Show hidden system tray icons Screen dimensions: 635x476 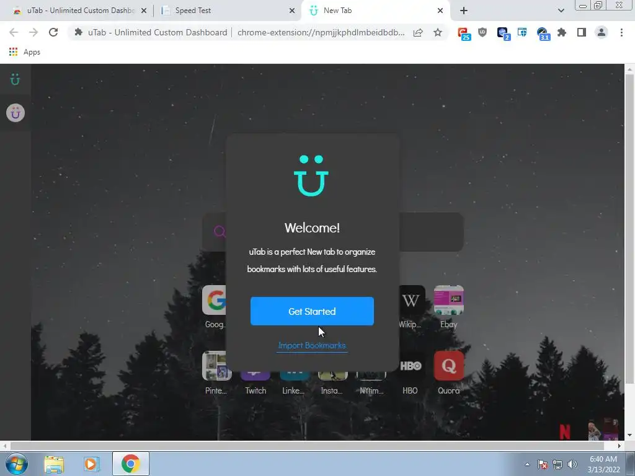pyautogui.click(x=527, y=464)
